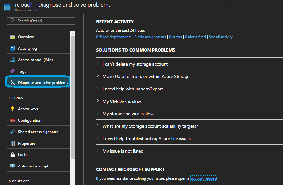Screen dimensions: 283x185
Task: Click the Overview icon in sidebar
Action: (x=12, y=37)
